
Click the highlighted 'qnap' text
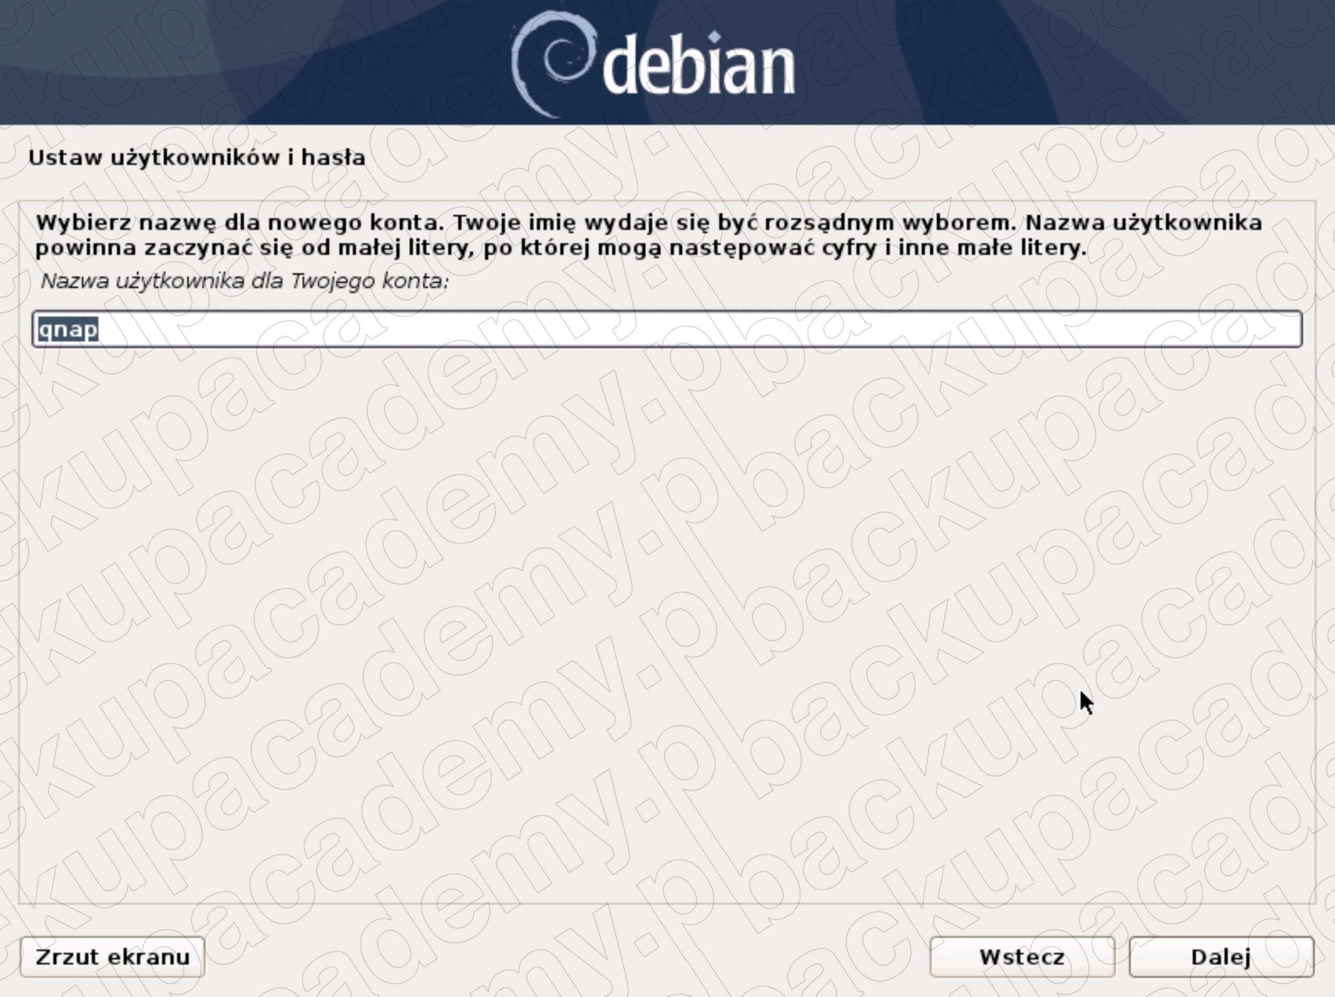[x=68, y=330]
